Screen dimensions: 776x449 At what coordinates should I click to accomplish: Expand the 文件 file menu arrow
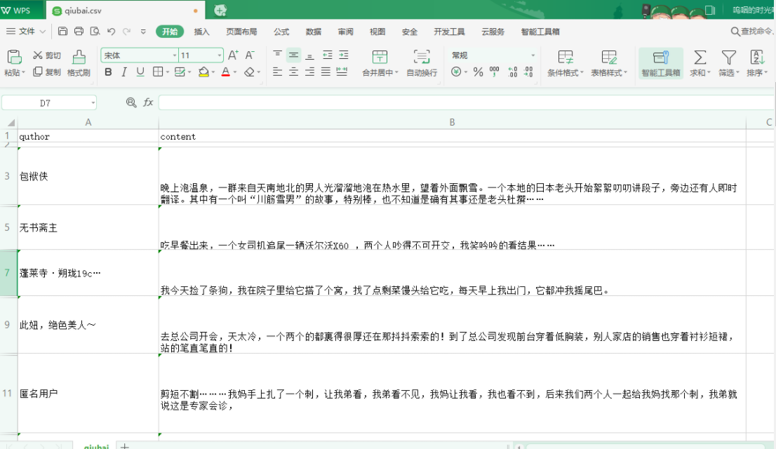43,32
